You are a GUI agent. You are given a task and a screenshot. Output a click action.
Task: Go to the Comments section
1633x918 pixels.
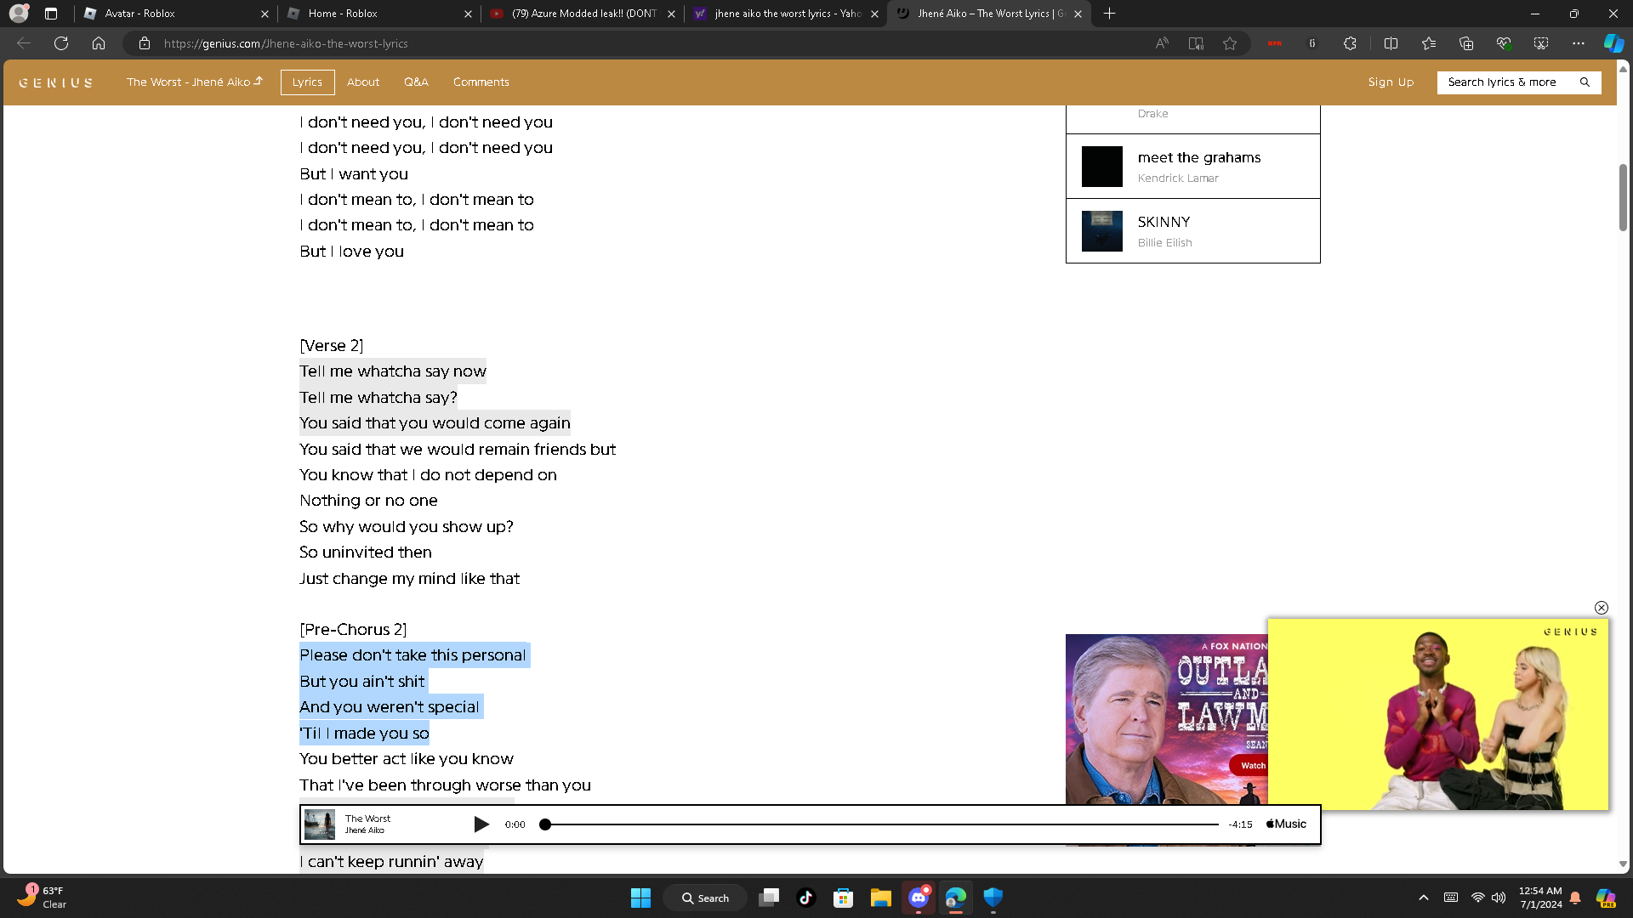tap(481, 82)
